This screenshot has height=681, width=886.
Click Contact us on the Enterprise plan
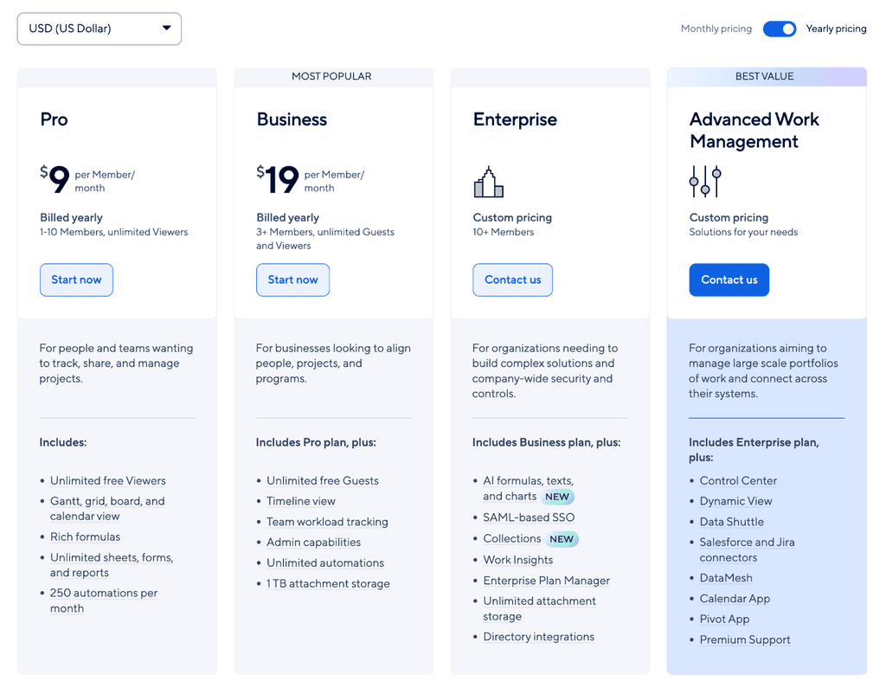(512, 279)
